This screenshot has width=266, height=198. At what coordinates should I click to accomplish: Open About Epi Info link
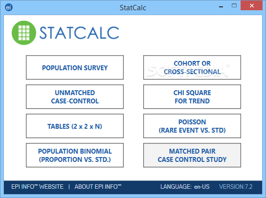coord(98,187)
